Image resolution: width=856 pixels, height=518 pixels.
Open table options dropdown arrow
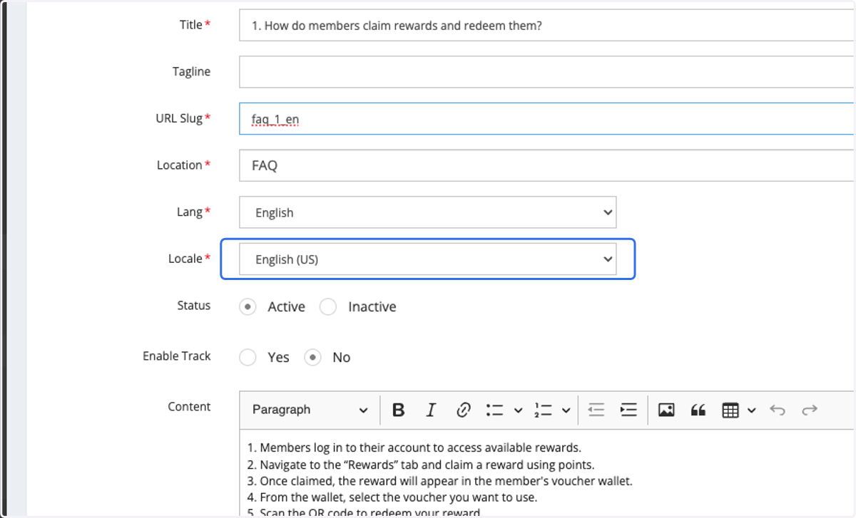pos(752,410)
